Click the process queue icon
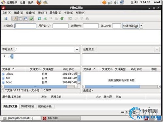This screenshot has height=122, width=163. (x=45, y=18)
